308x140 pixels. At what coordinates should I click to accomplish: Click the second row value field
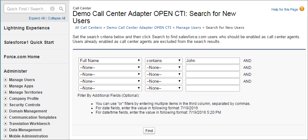click(x=213, y=68)
